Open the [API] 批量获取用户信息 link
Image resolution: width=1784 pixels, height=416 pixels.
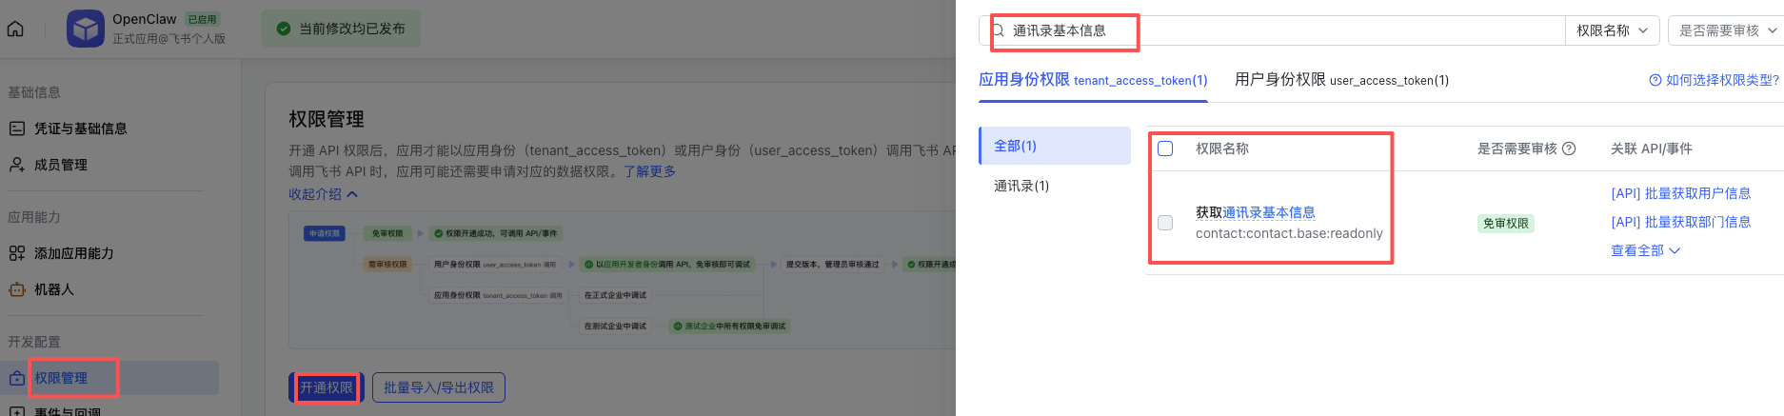tap(1680, 193)
